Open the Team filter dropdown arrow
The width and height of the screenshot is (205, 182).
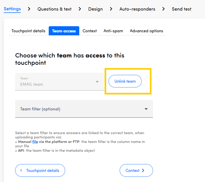coord(146,109)
